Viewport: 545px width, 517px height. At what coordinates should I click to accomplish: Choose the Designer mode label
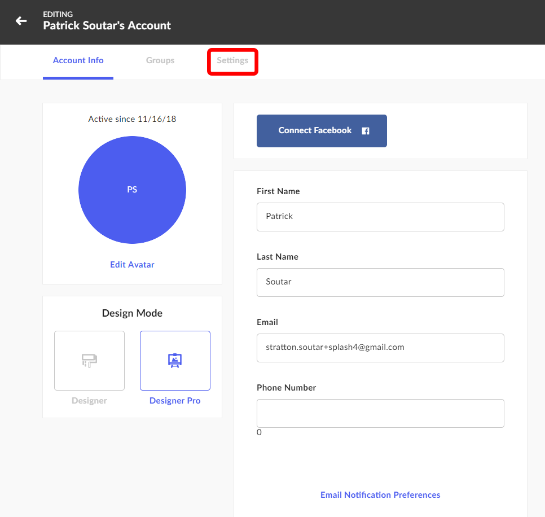(x=89, y=401)
